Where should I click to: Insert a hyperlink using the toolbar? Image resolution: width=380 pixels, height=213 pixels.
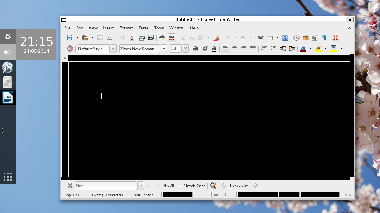260,38
